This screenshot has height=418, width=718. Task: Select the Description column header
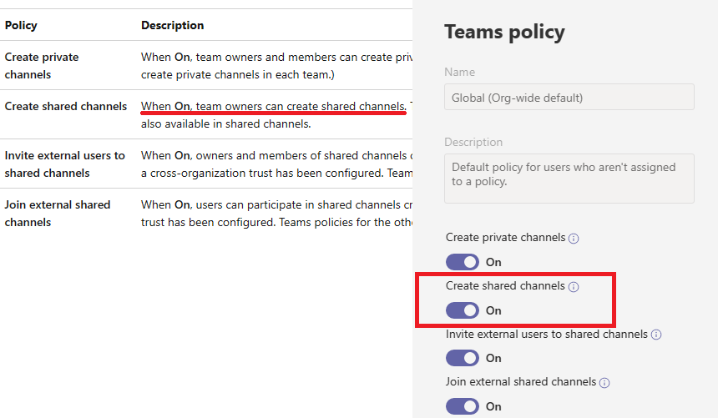click(x=172, y=25)
